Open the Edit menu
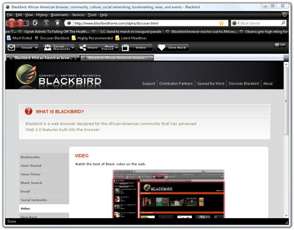The width and height of the screenshot is (294, 230). point(19,15)
